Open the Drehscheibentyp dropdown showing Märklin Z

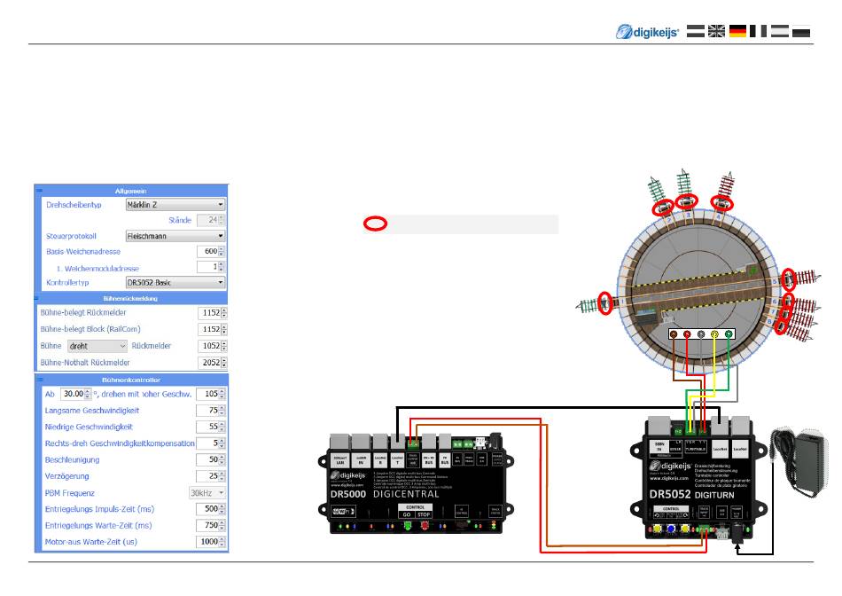(175, 205)
